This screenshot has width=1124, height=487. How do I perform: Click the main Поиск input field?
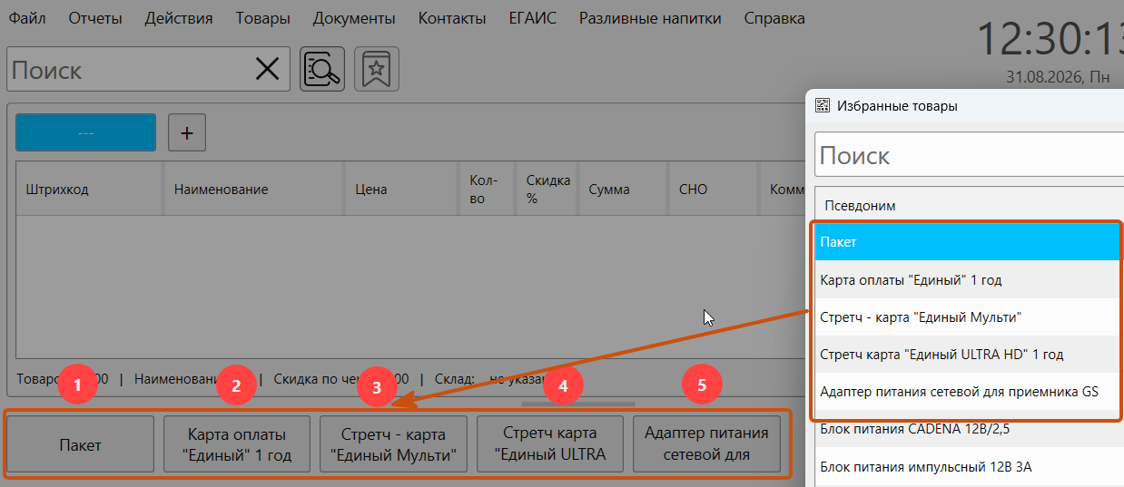click(x=129, y=69)
